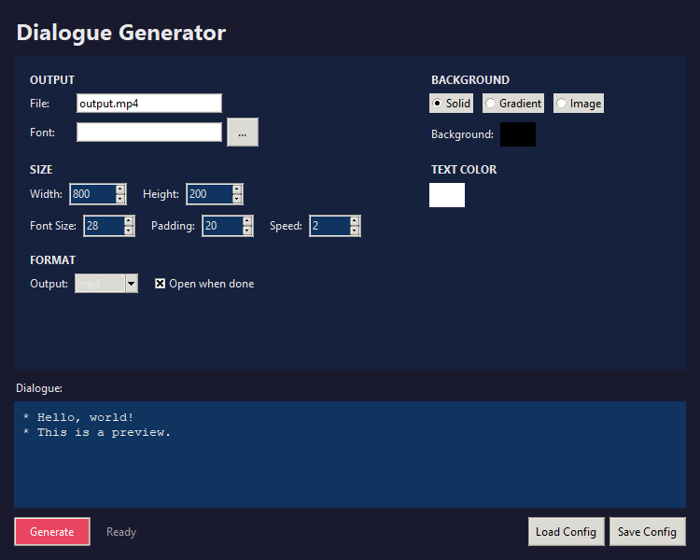
Task: Increase Width with the up arrow
Action: click(x=120, y=189)
